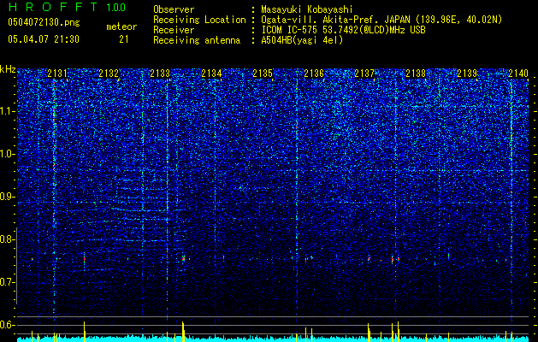Click the 2132 time marker
Image resolution: width=538 pixels, height=342 pixels.
109,74
